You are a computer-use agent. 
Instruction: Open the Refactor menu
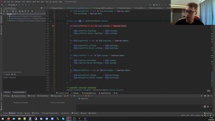pos(29,2)
